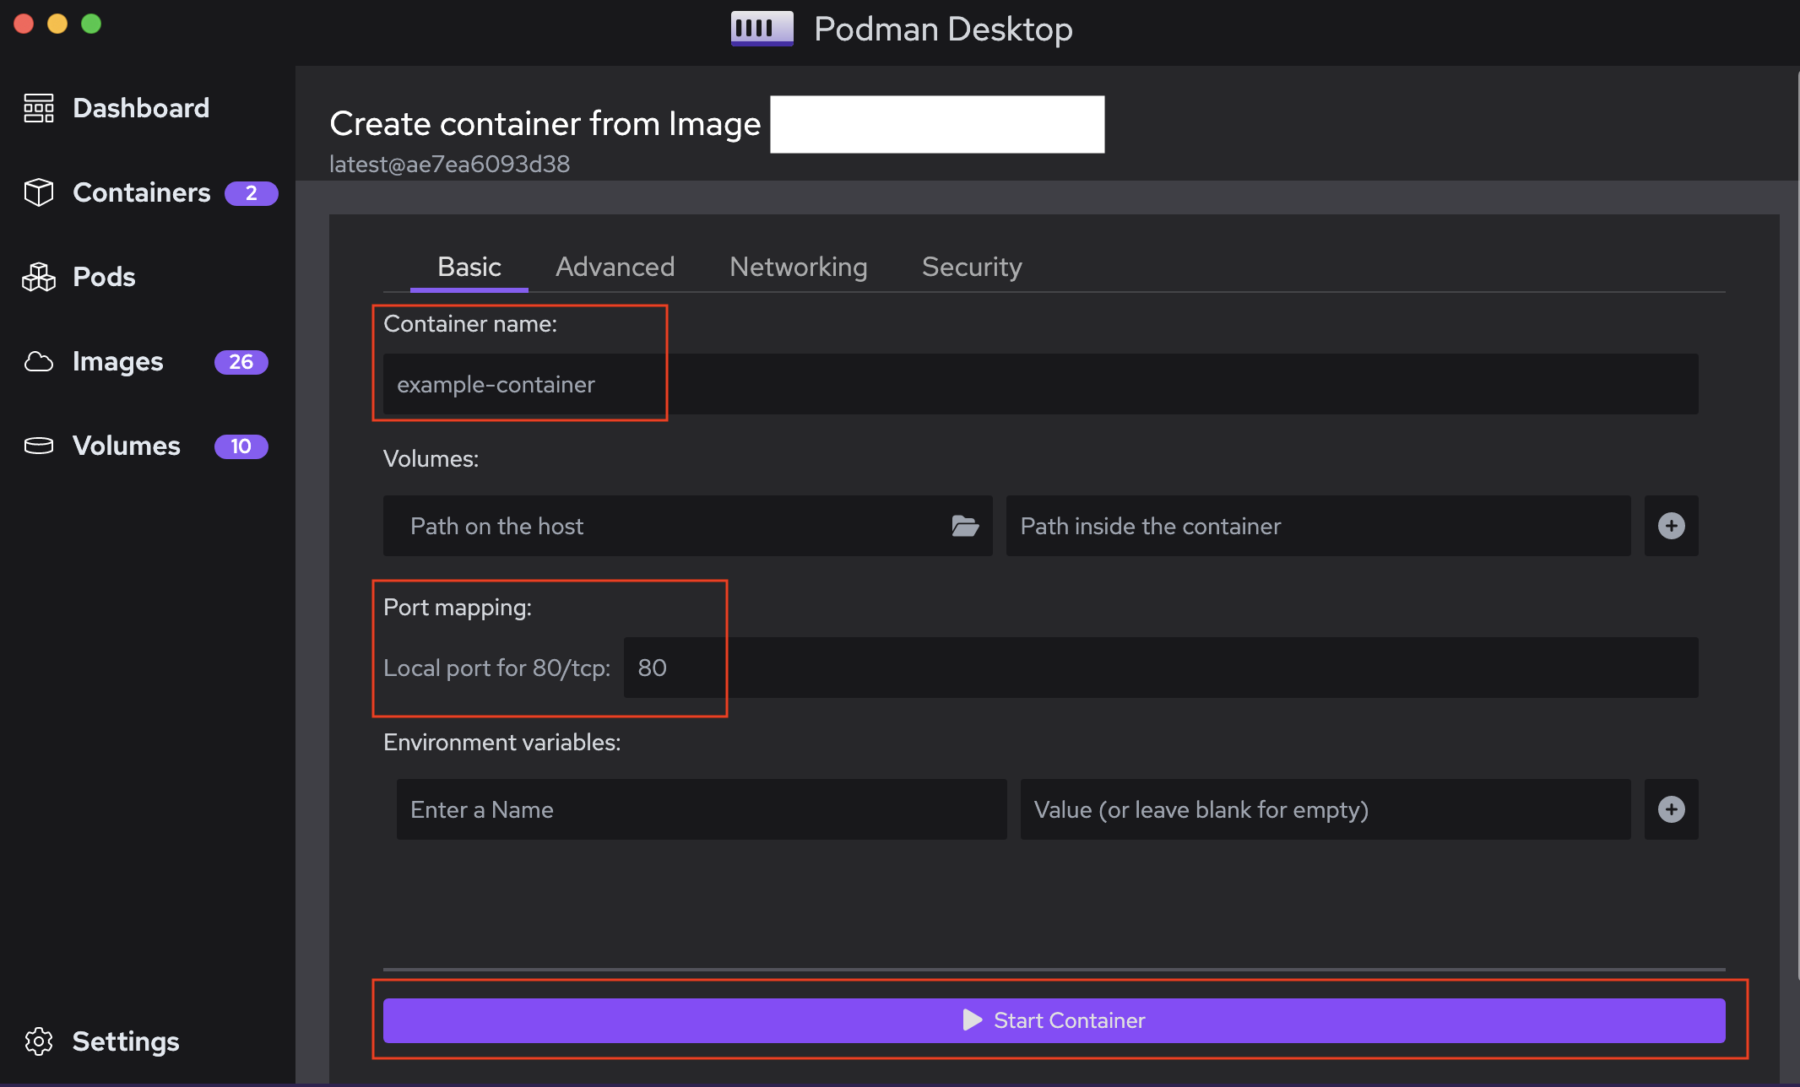Click the Images cloud icon
The image size is (1800, 1087).
(39, 361)
